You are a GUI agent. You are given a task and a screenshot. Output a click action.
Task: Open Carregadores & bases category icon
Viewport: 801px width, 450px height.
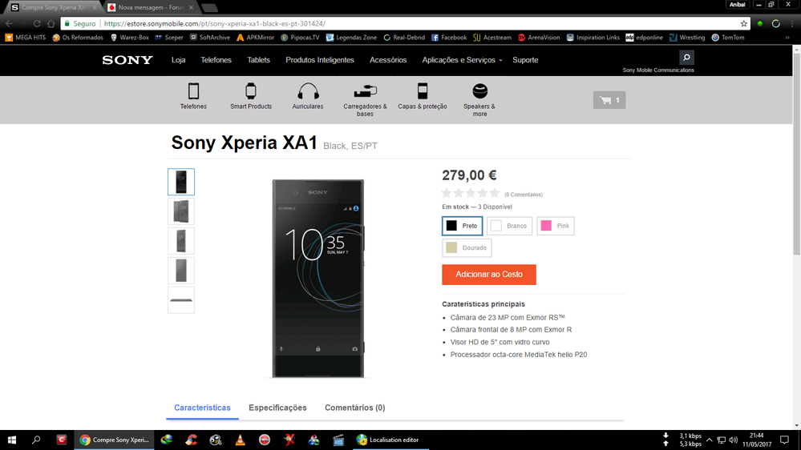[x=365, y=91]
